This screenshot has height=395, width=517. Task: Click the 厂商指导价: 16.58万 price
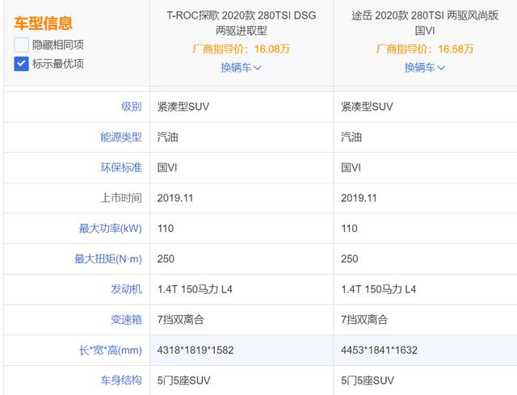tap(425, 49)
